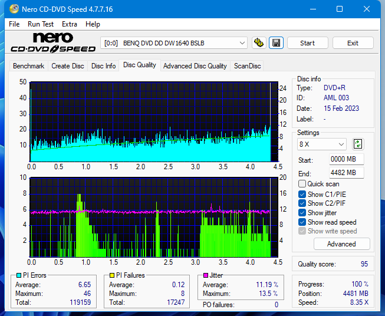Click the Exit button
385x316 pixels.
353,43
